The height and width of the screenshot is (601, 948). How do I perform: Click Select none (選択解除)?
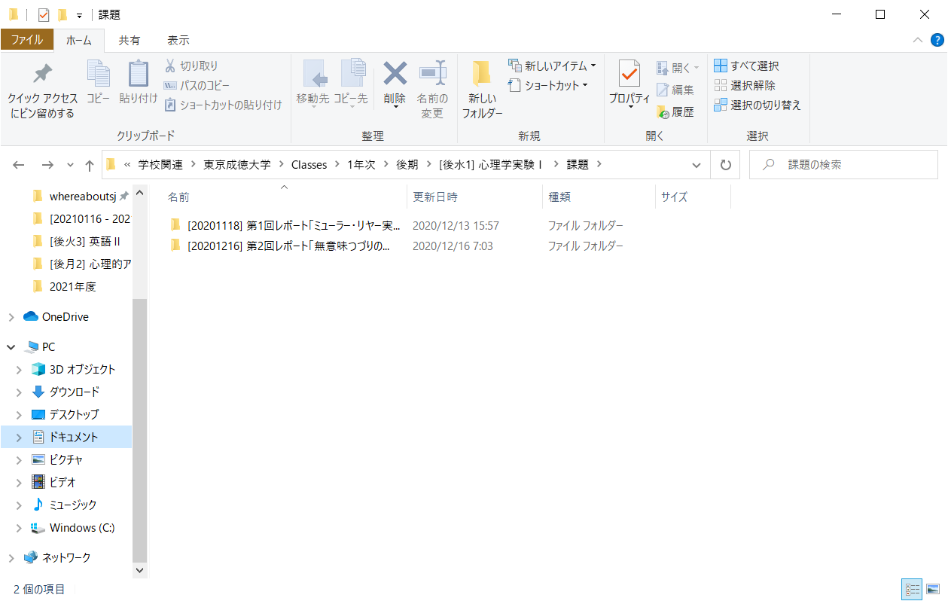[x=745, y=86]
